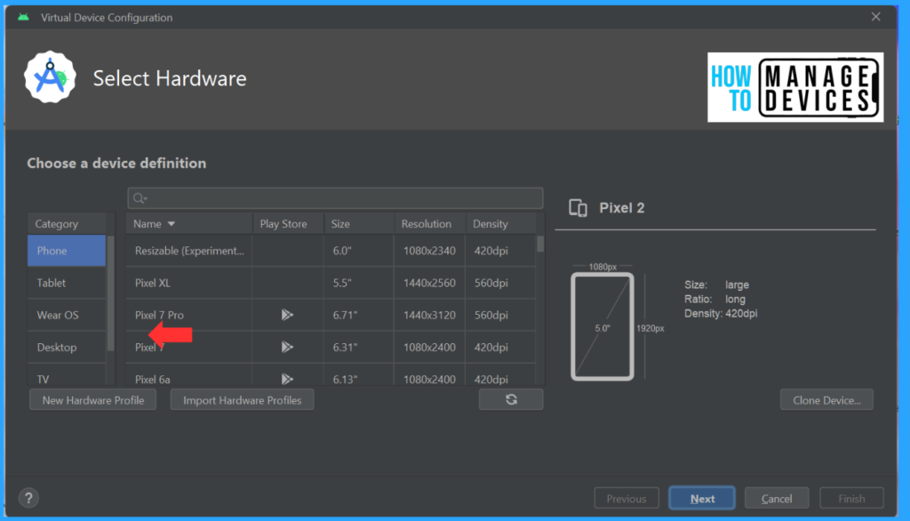The image size is (910, 521).
Task: Click the Clone Device button
Action: 826,399
